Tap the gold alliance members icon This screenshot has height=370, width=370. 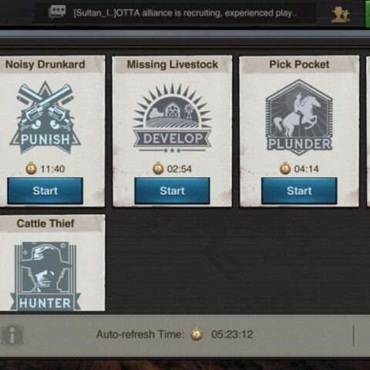340,14
